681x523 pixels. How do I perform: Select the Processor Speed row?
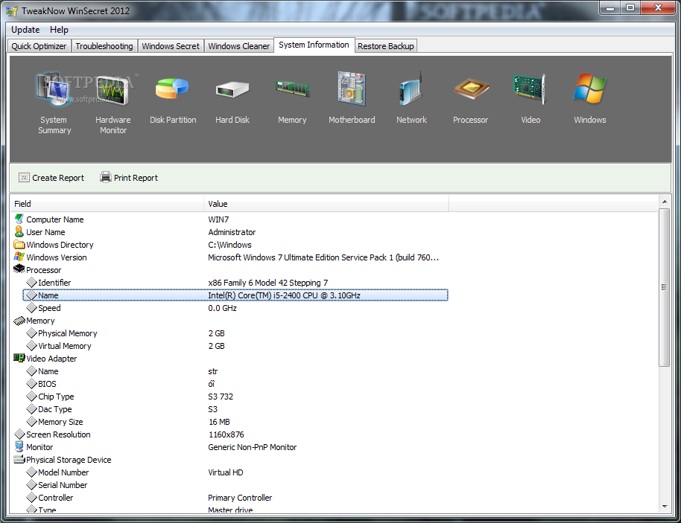(x=235, y=308)
